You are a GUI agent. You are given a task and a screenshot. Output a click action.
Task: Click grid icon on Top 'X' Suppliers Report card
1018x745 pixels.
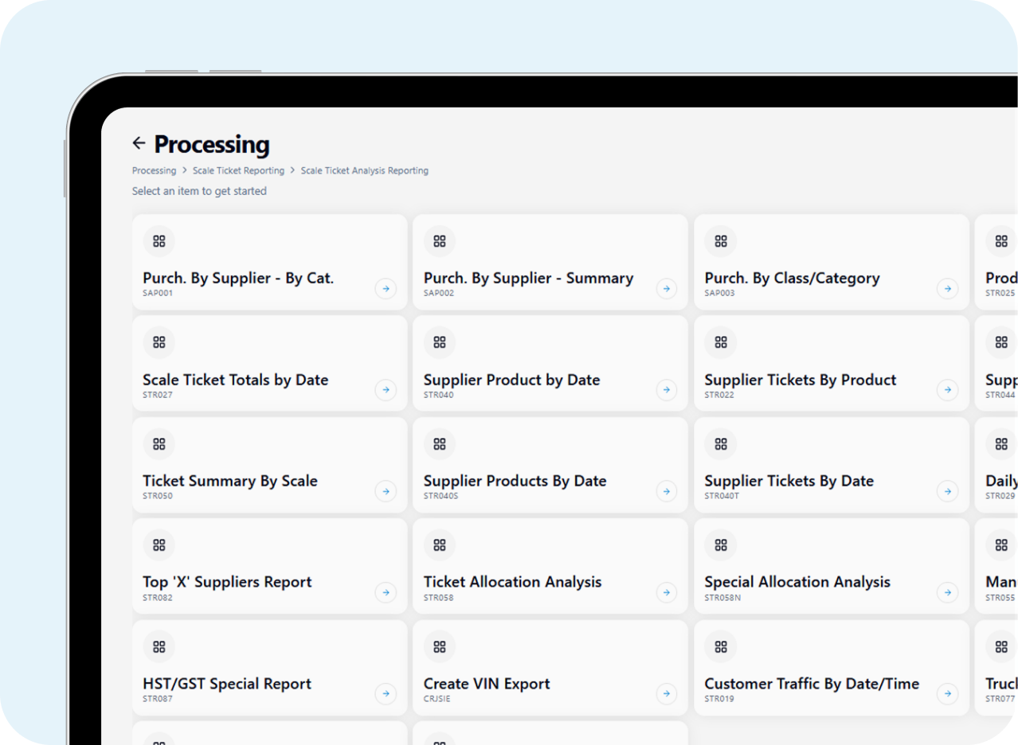[x=159, y=545]
